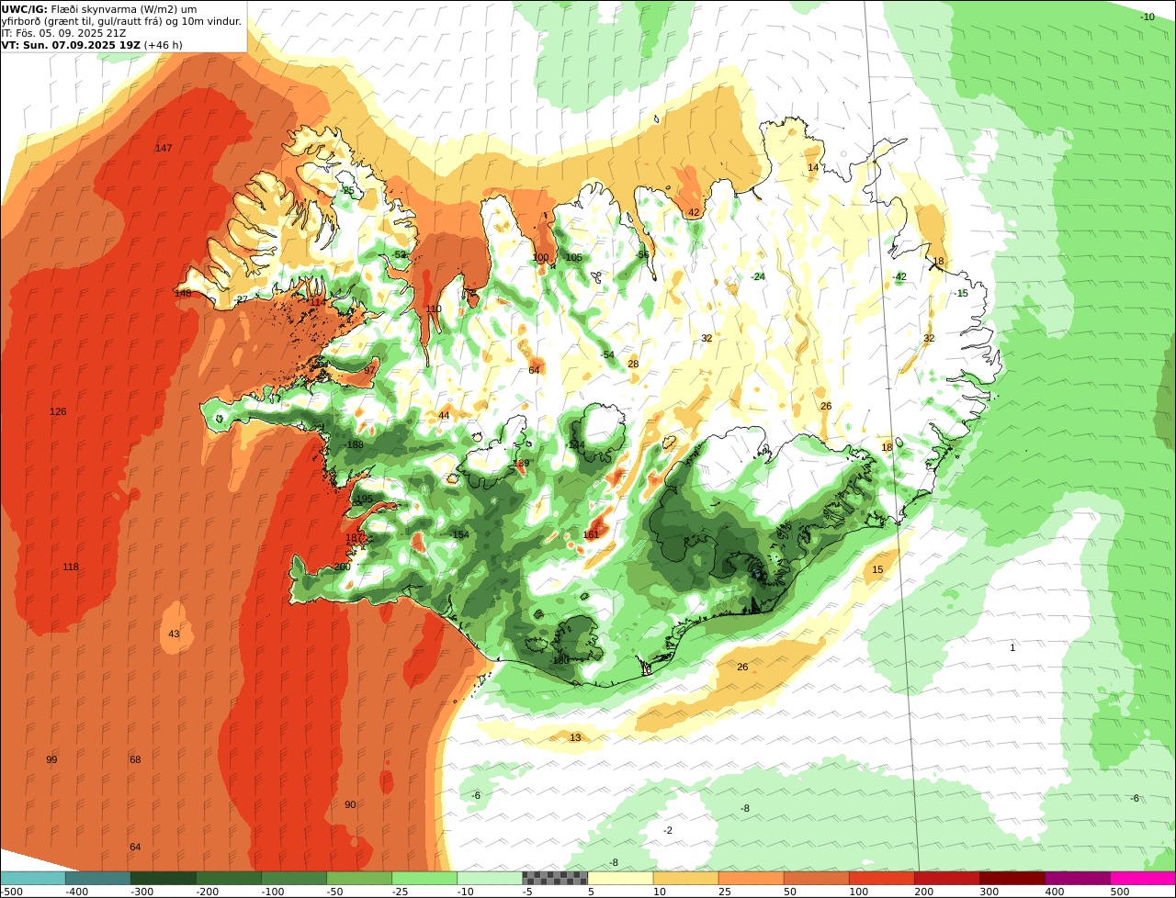The width and height of the screenshot is (1176, 898).
Task: Click the dark orange 50 to 100 swatch
Action: [x=816, y=878]
